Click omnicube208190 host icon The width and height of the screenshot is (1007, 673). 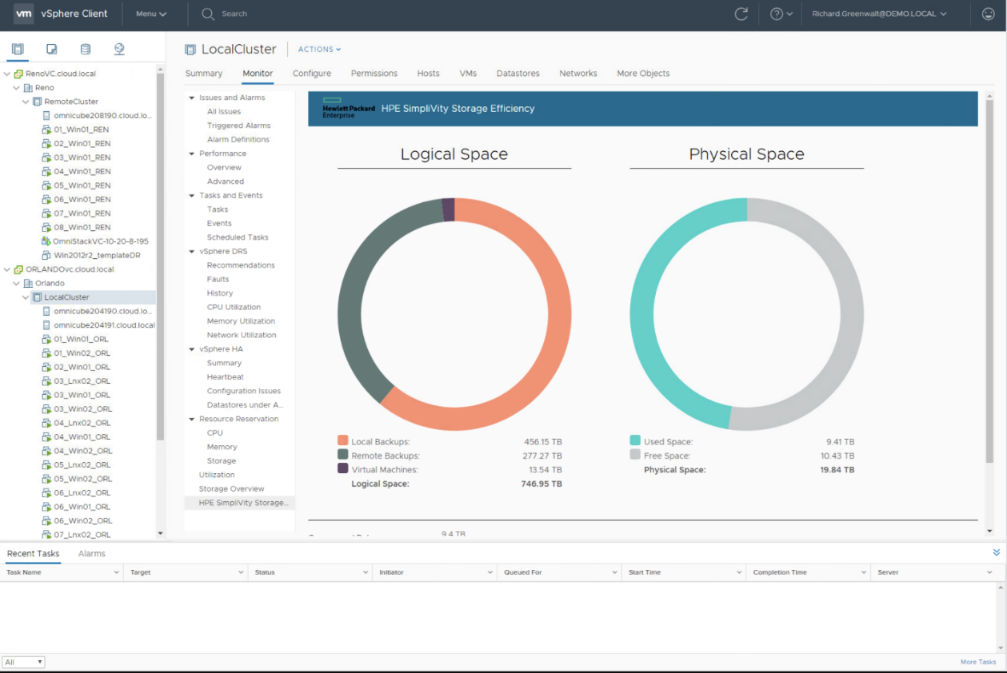(46, 116)
